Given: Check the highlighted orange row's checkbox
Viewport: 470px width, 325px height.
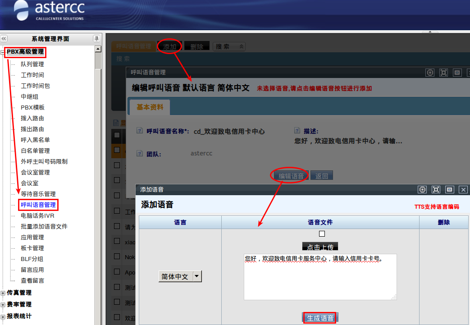Looking at the screenshot, I should pos(117,150).
